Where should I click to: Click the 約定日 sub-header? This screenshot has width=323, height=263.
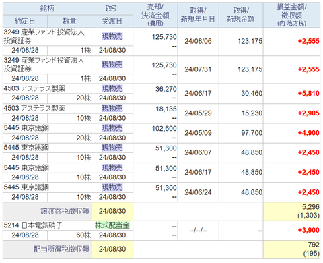click(25, 21)
